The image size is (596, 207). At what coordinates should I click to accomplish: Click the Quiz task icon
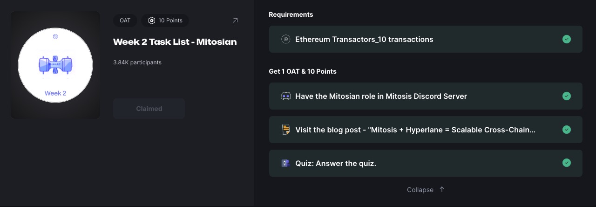point(285,163)
